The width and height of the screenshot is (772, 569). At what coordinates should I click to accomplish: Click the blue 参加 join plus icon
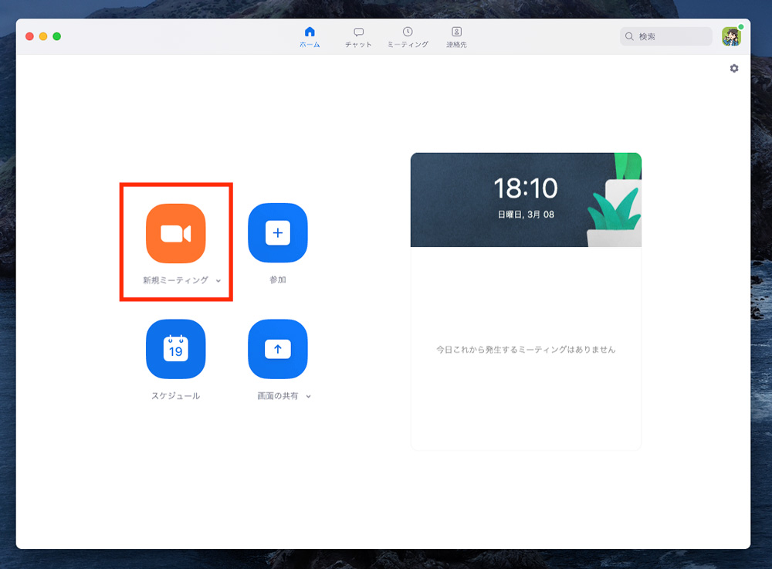click(x=278, y=233)
